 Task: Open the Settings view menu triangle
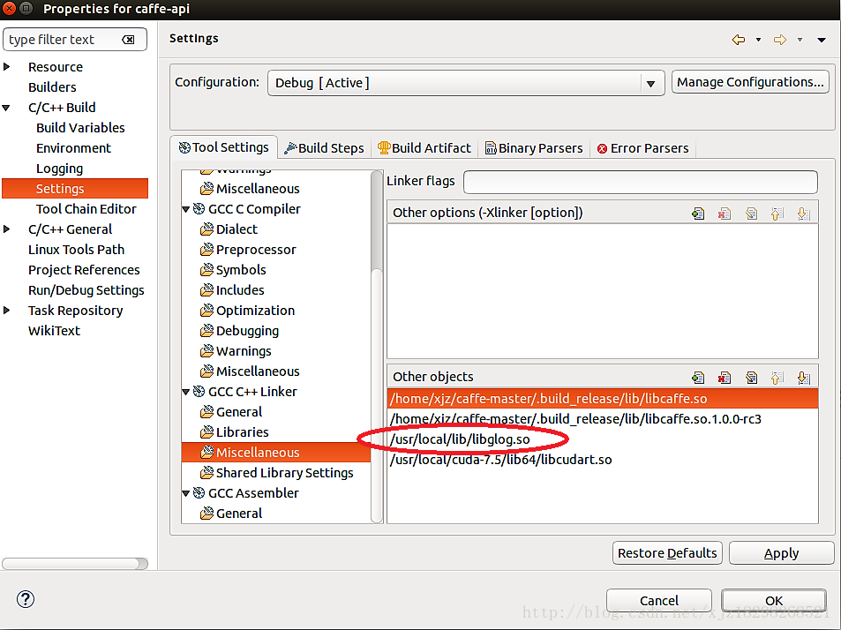(x=822, y=40)
